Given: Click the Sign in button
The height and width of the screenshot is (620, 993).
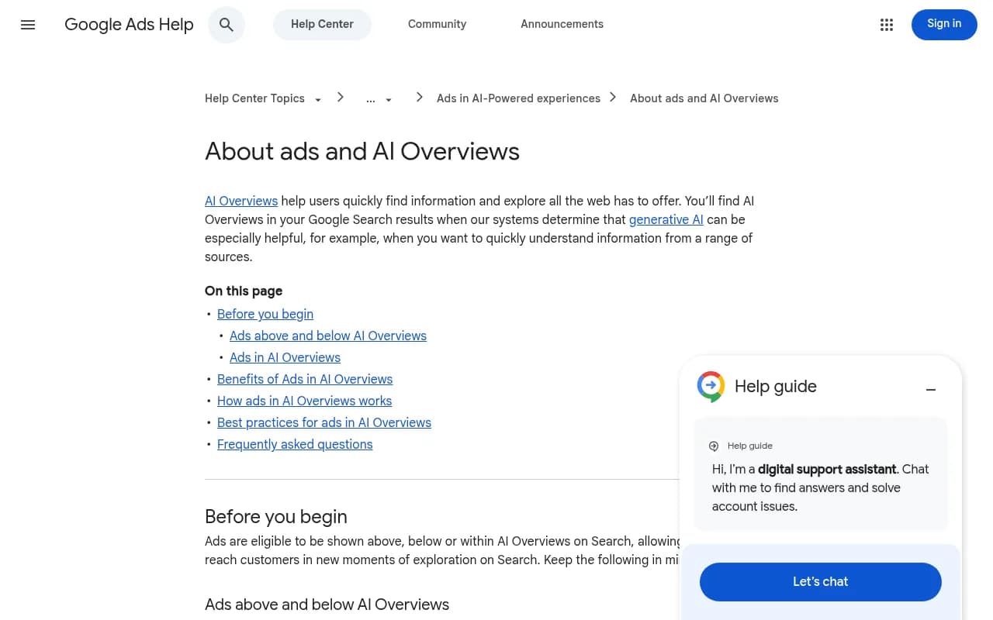Looking at the screenshot, I should [944, 24].
